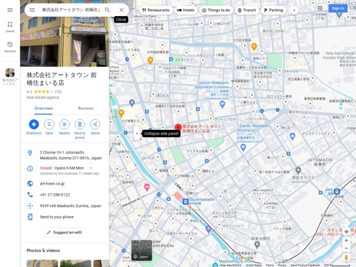The image size is (356, 267).
Task: Click the parking pin near コア城東ビル
Action: pyautogui.click(x=132, y=103)
